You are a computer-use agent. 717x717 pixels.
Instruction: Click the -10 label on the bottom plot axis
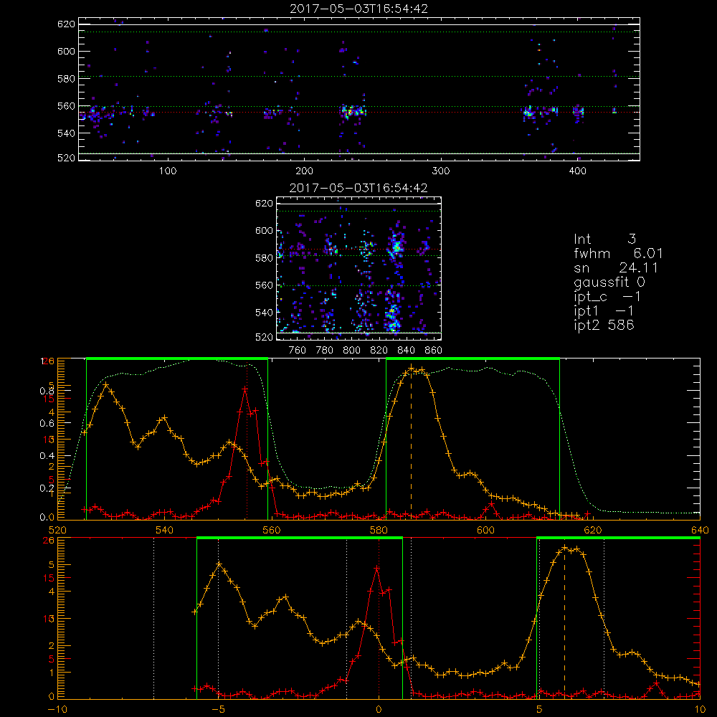pyautogui.click(x=57, y=710)
